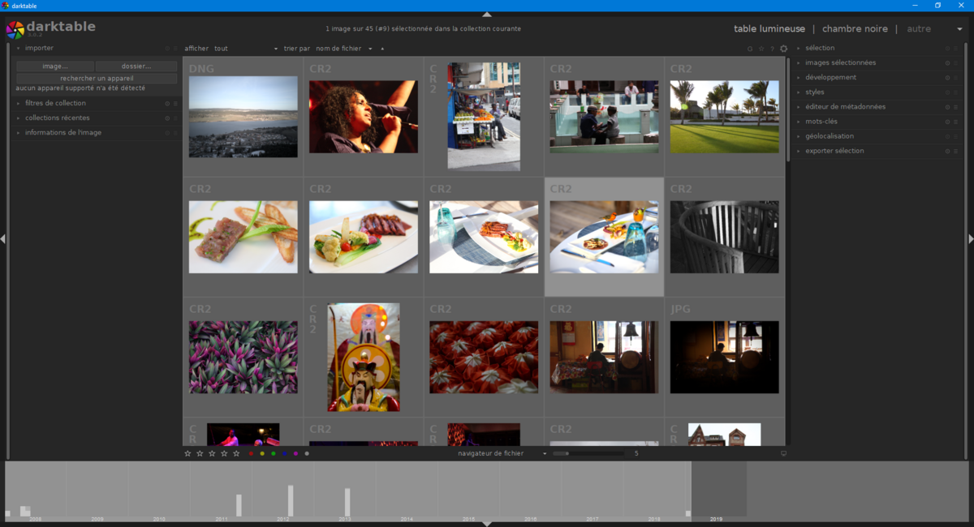Click the dossier... import button
Viewport: 974px width, 527px height.
pyautogui.click(x=136, y=66)
